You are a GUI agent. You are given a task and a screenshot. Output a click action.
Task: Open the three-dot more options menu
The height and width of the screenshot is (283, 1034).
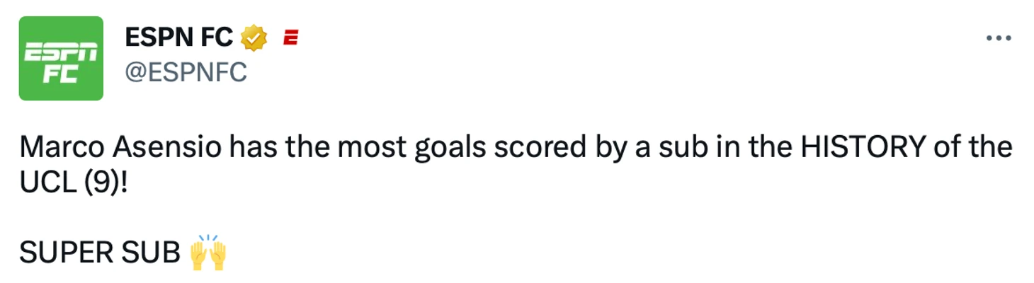pyautogui.click(x=999, y=38)
